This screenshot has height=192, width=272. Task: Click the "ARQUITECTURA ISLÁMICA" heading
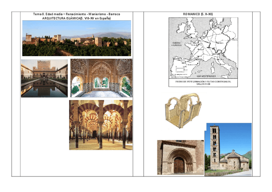pos(76,18)
